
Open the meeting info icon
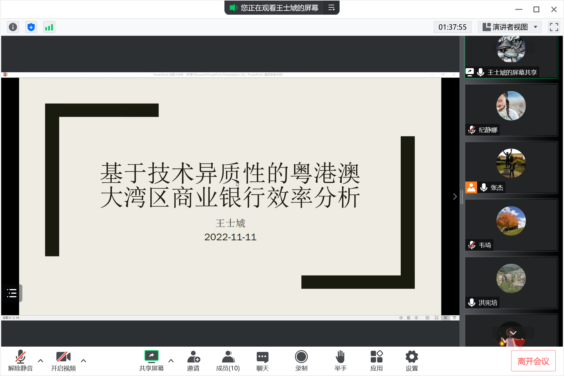pos(13,27)
